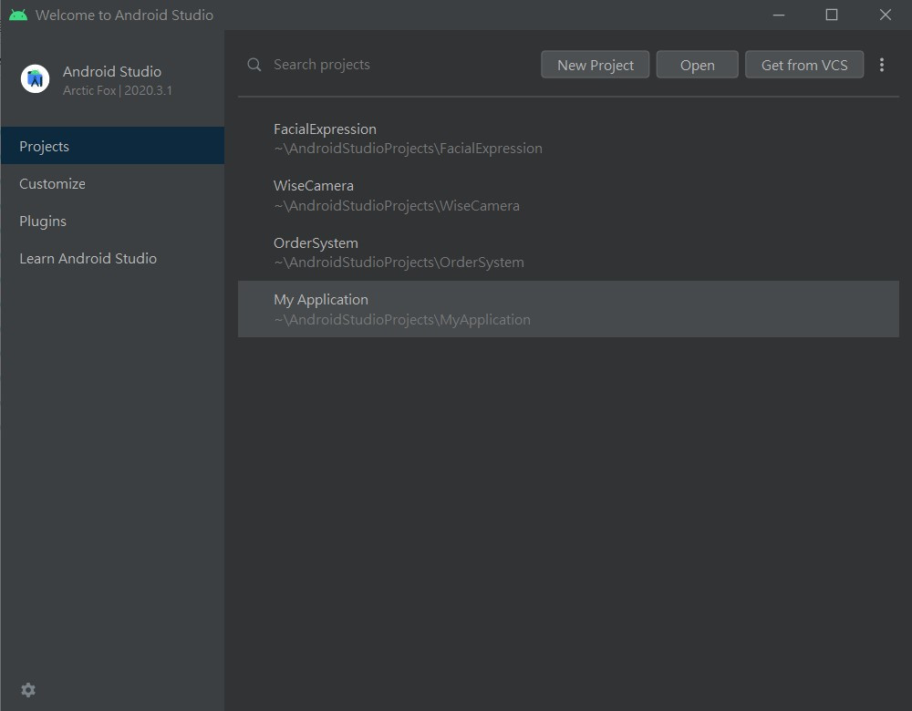Close the Welcome to Android Studio window

pyautogui.click(x=886, y=15)
